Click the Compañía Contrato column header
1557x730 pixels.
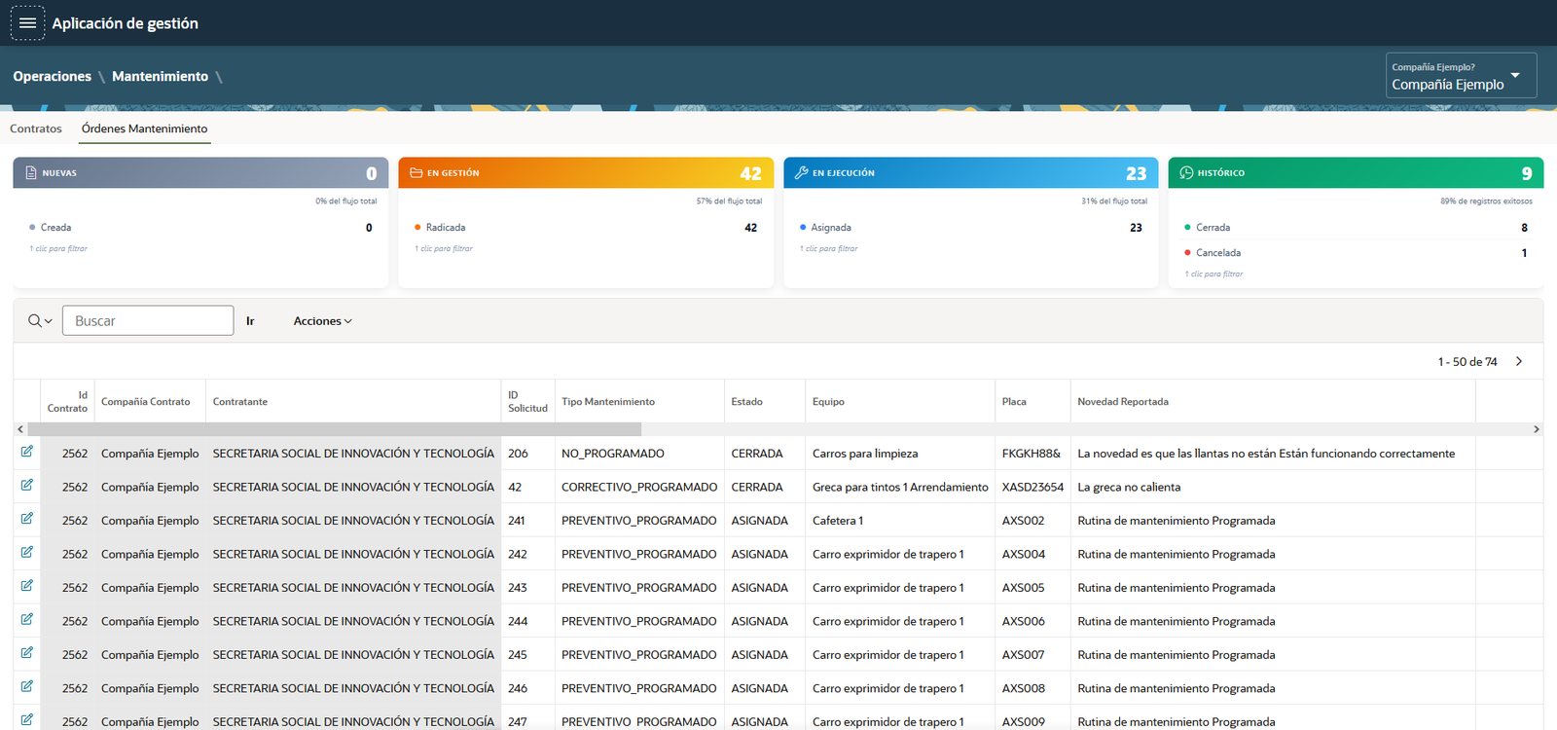point(146,401)
